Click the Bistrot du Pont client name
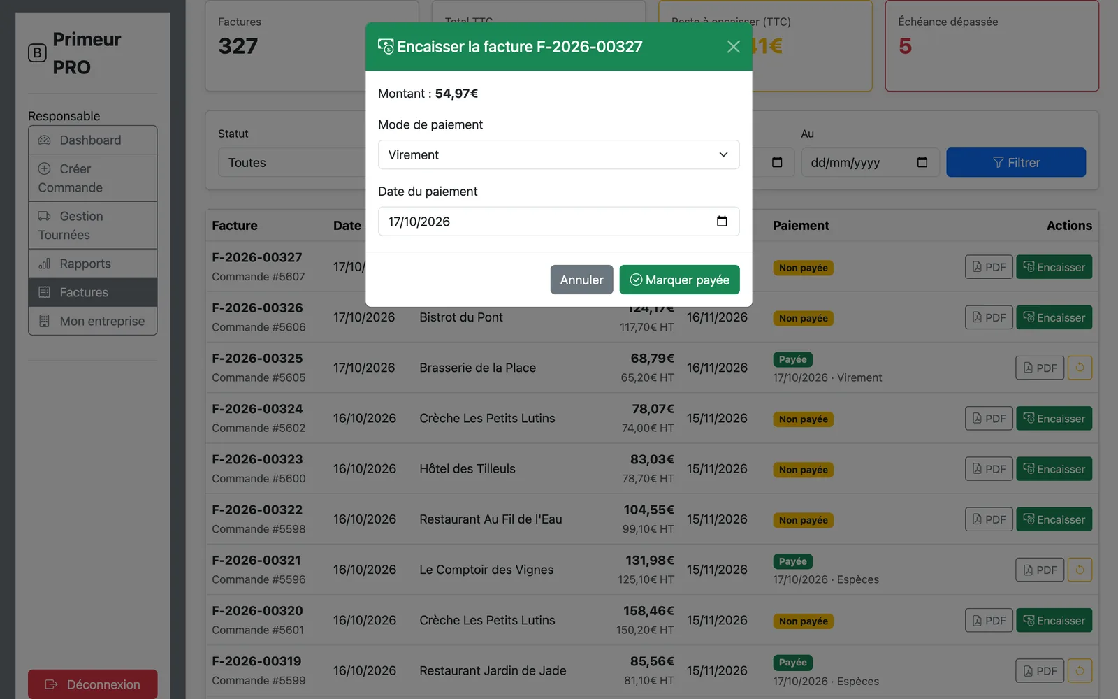The width and height of the screenshot is (1118, 699). point(461,317)
